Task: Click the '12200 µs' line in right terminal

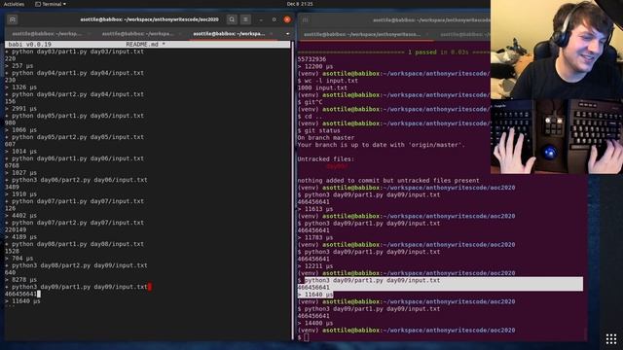Action: [x=315, y=66]
